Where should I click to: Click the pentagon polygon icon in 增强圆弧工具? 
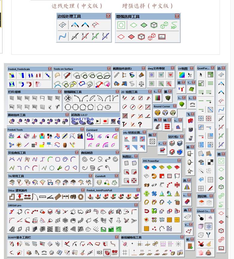click(x=100, y=107)
